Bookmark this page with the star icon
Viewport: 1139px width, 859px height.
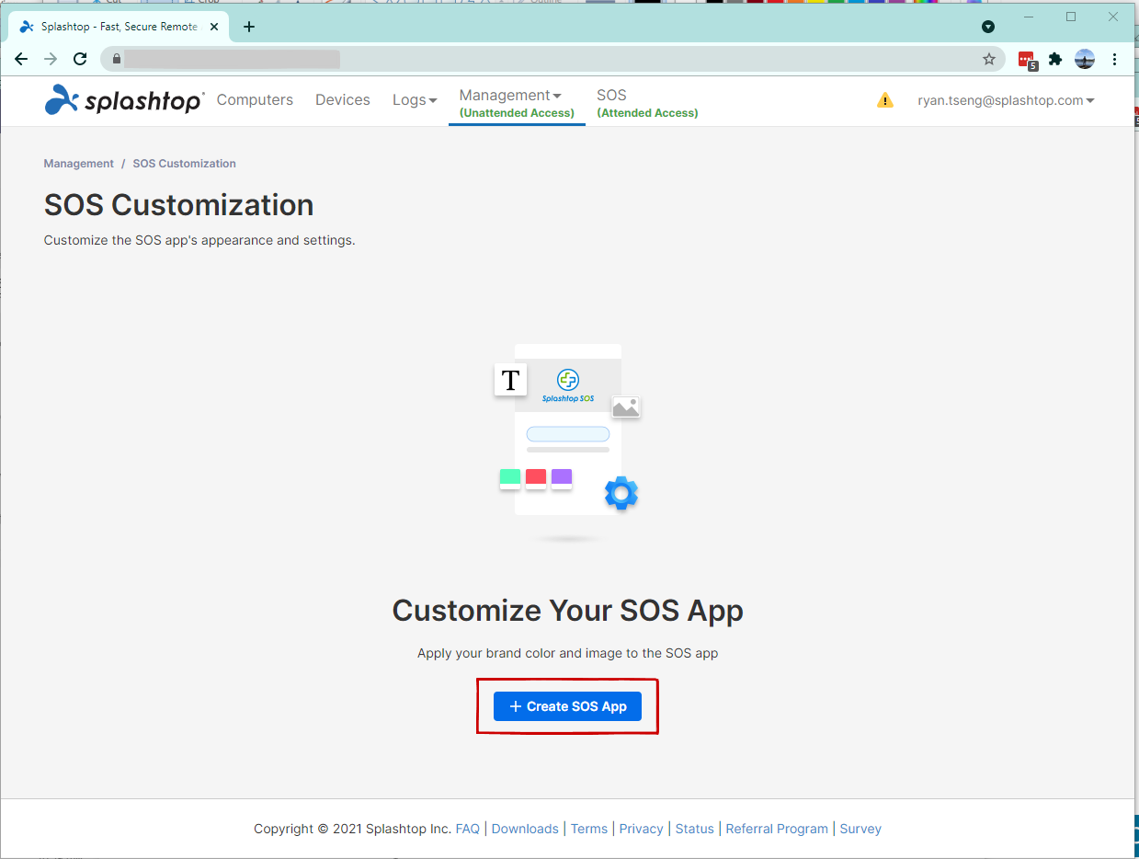point(989,59)
